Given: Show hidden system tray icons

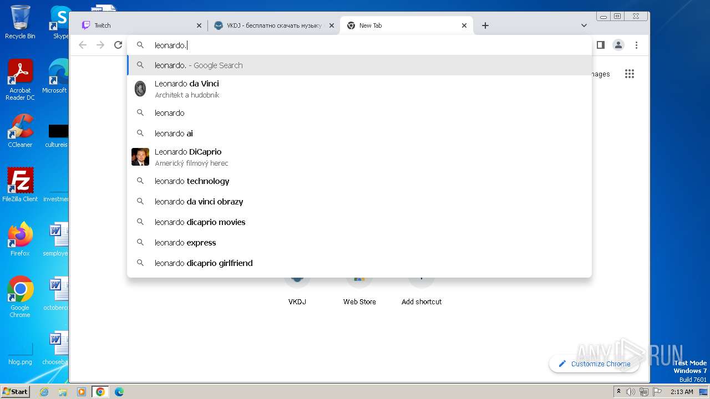Looking at the screenshot, I should (x=619, y=392).
